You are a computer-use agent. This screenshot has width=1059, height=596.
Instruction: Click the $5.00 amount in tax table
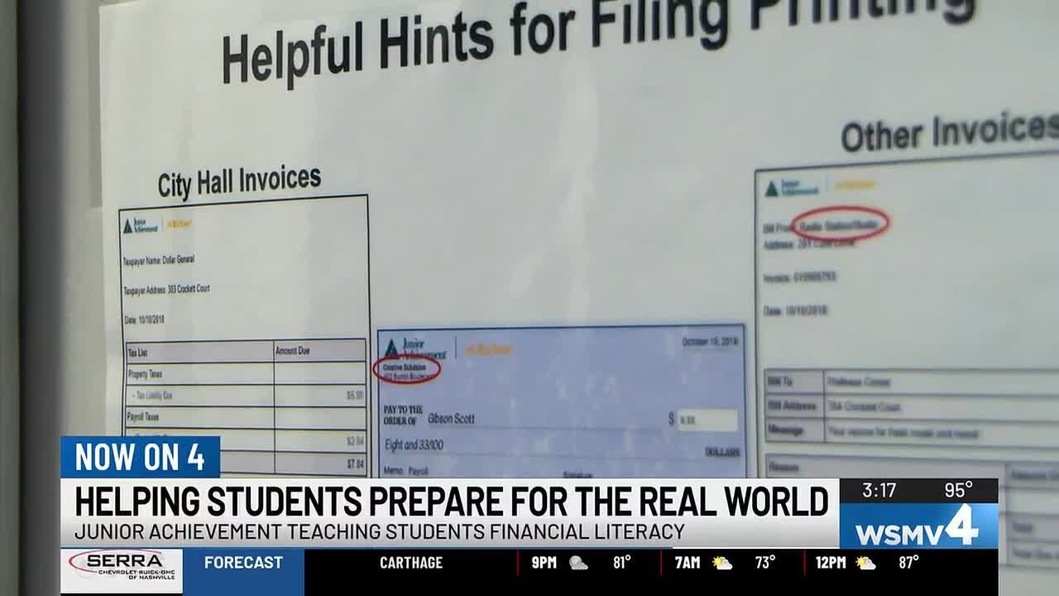pyautogui.click(x=355, y=397)
